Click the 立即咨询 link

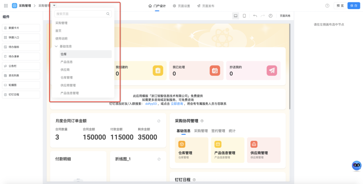(x=177, y=104)
